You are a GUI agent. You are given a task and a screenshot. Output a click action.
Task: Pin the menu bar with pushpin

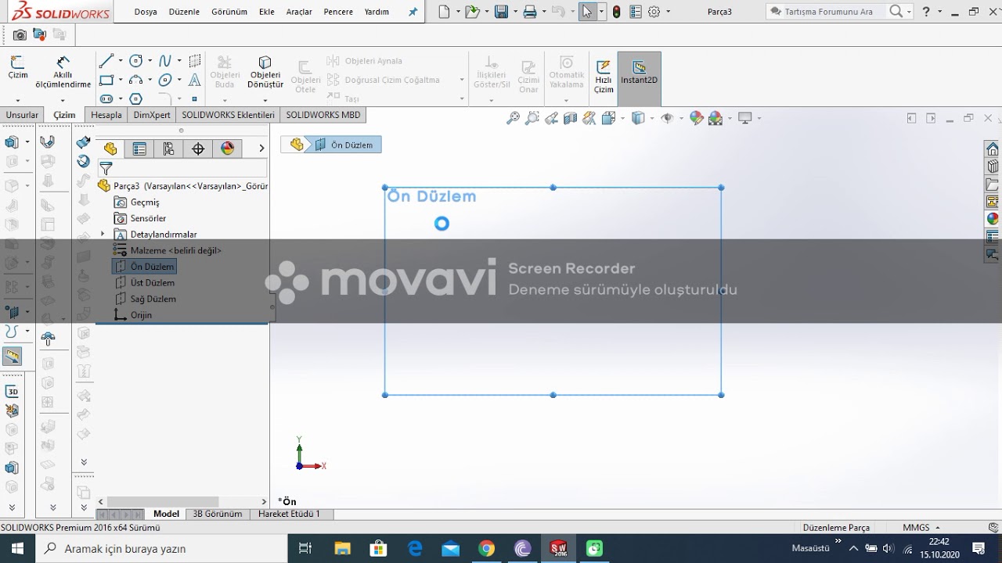click(x=413, y=12)
